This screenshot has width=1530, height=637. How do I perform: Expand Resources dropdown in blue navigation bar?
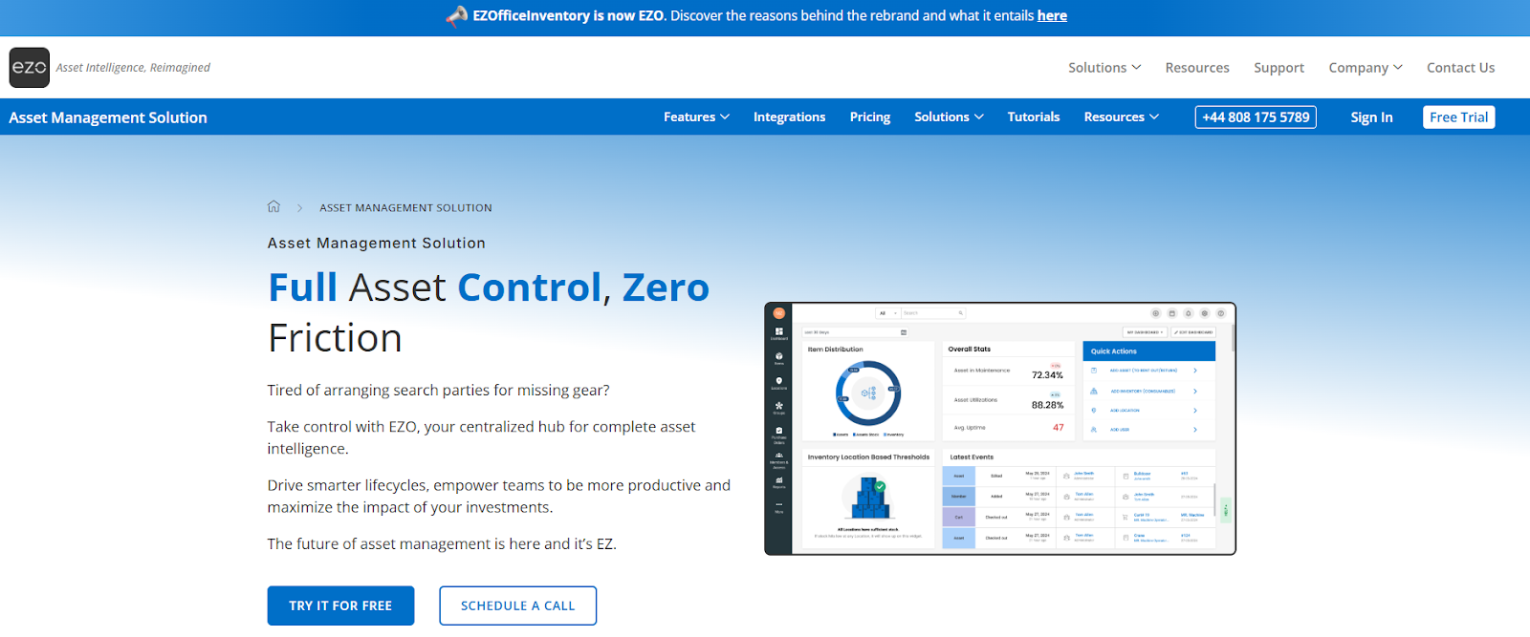point(1121,117)
